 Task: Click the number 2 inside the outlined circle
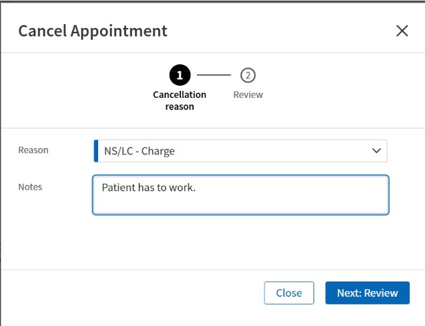[248, 76]
